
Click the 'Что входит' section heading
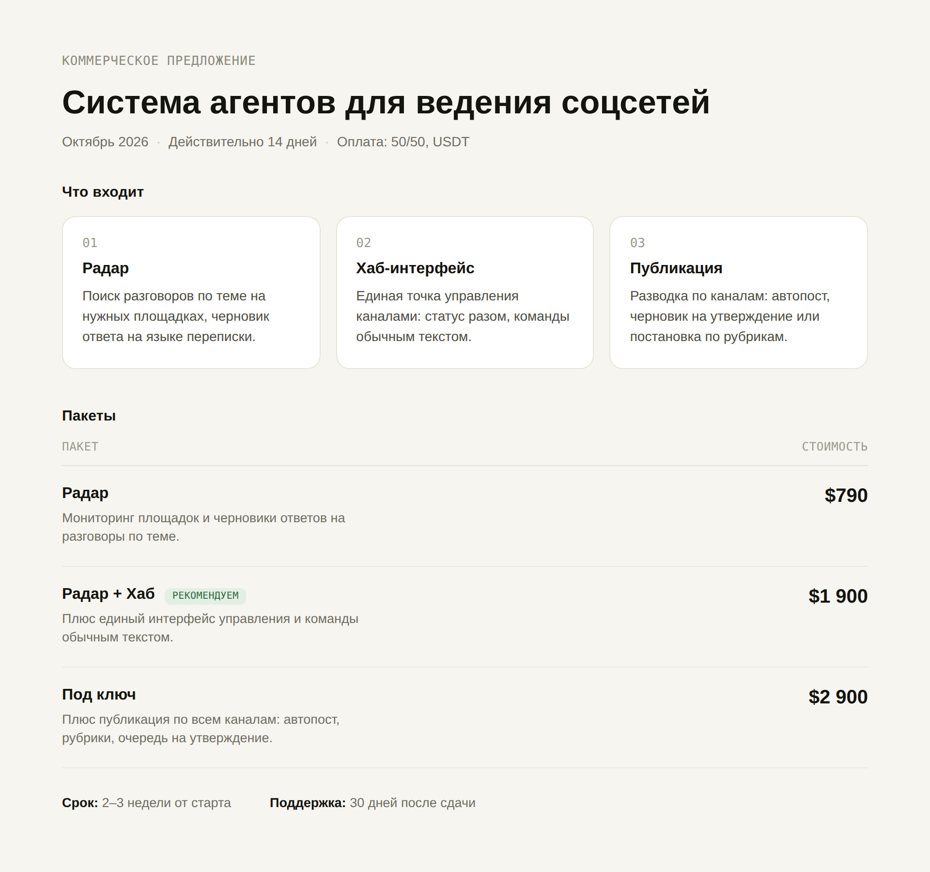[x=103, y=192]
